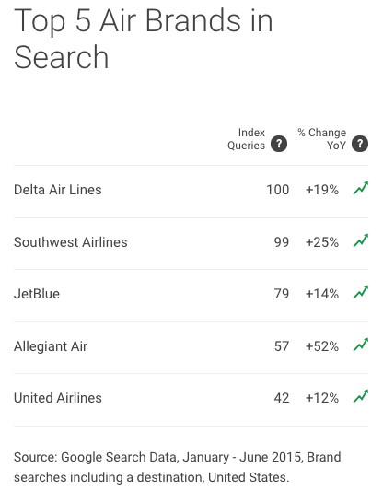Click the Top 5 Air Brands heading

click(x=143, y=38)
